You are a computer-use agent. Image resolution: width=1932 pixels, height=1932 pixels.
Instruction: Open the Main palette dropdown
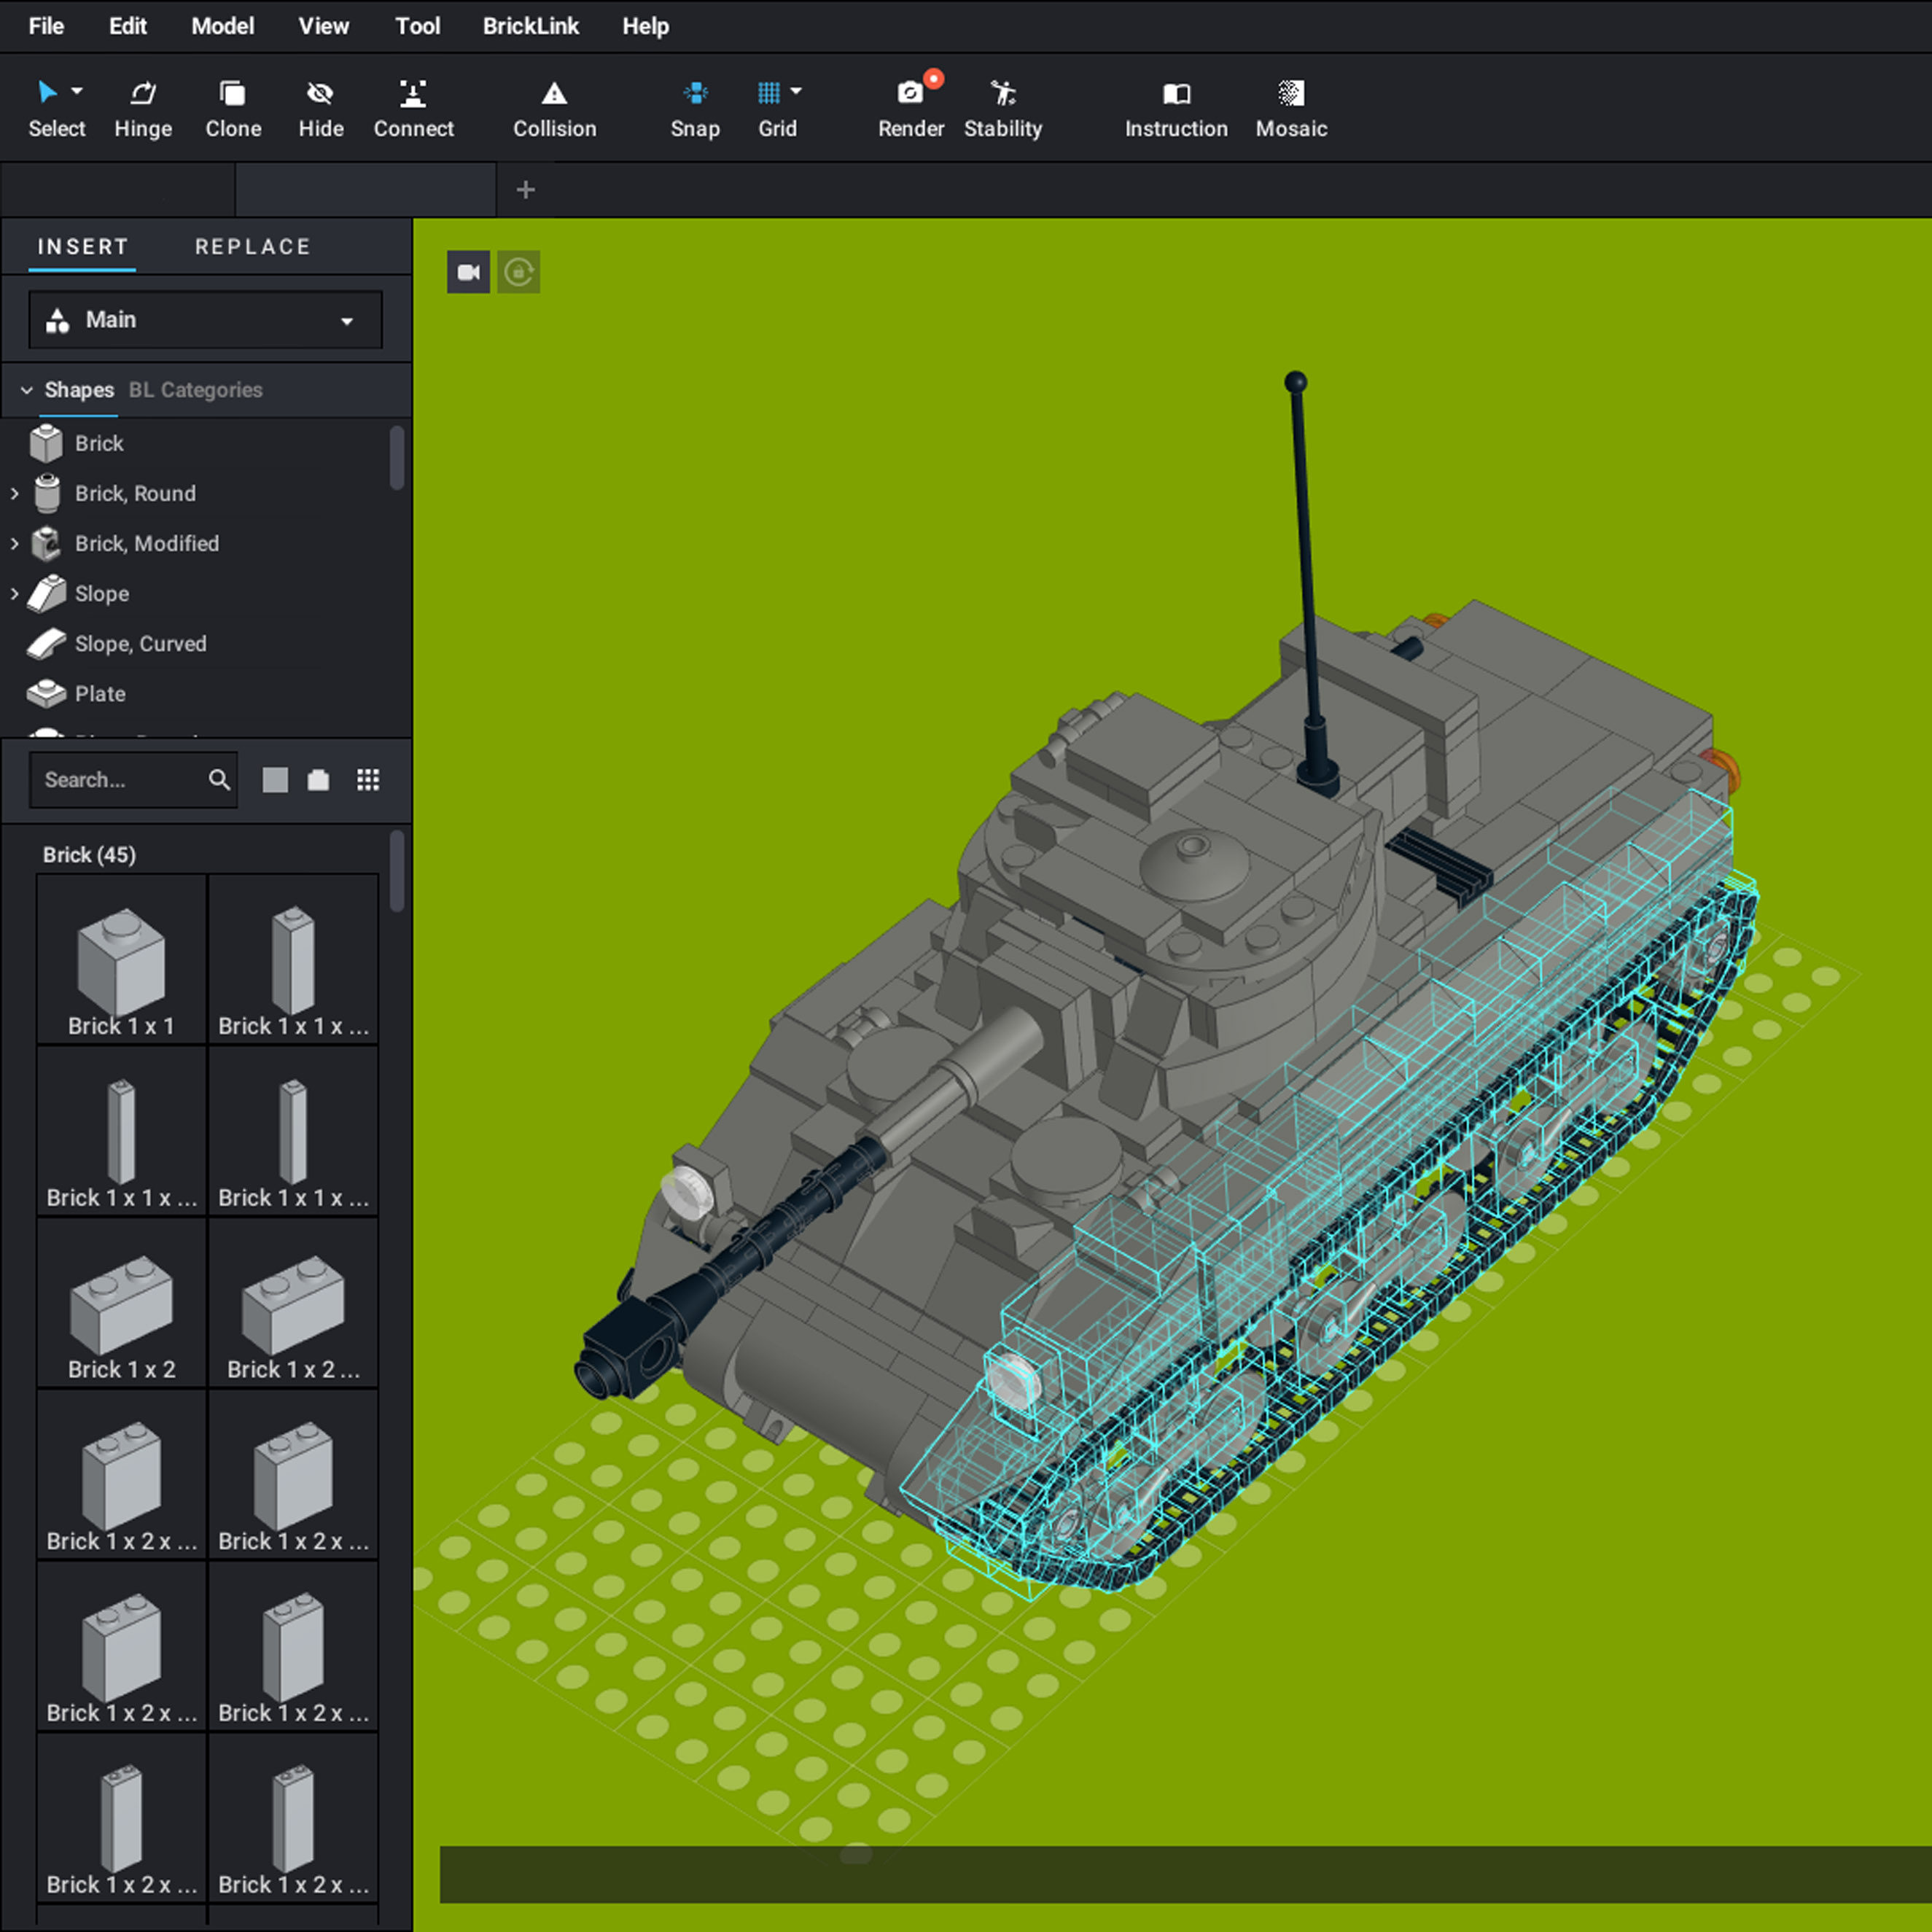click(x=206, y=320)
